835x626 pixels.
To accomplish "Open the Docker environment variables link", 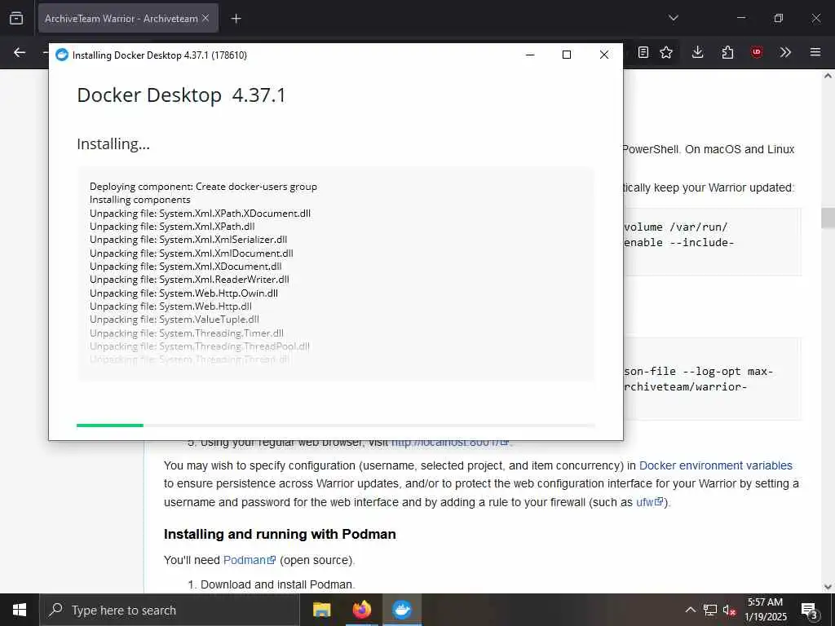I will tap(716, 465).
